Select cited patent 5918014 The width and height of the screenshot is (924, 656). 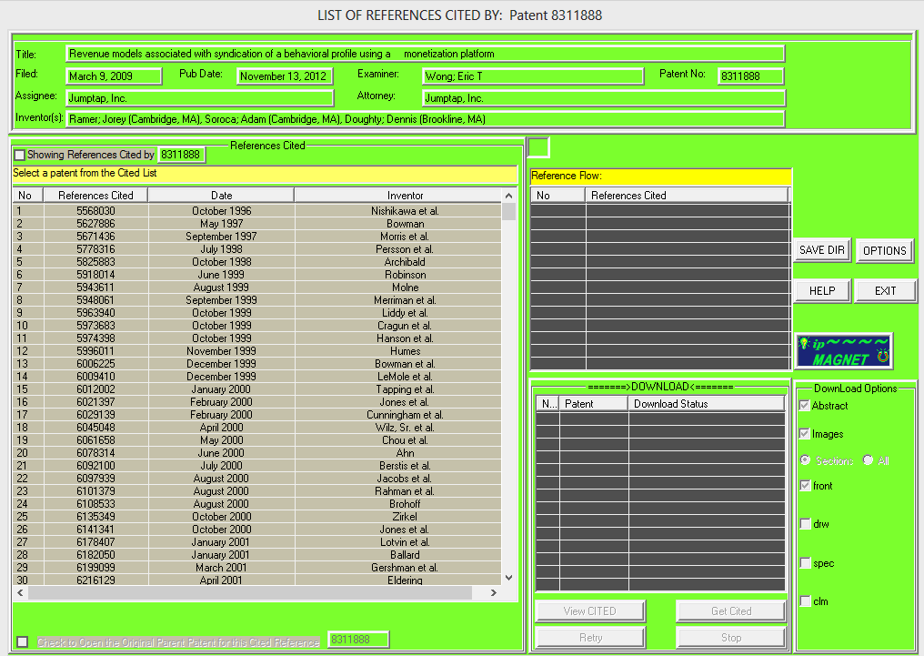pos(257,275)
